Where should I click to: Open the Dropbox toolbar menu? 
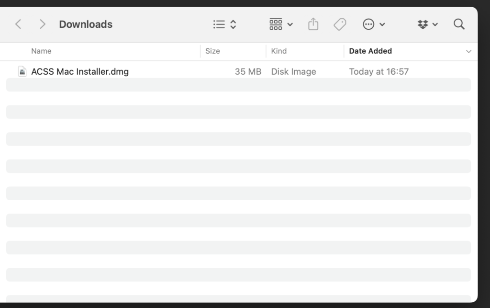click(427, 24)
